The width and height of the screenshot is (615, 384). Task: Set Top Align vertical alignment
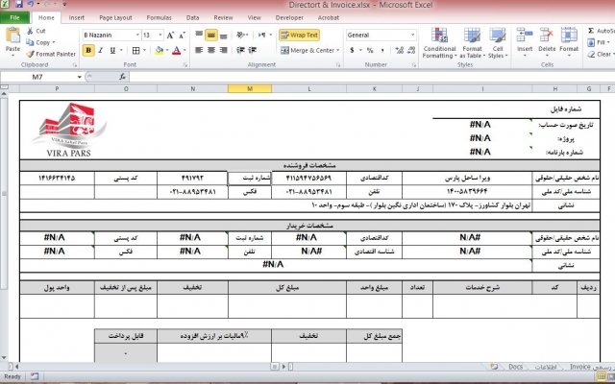199,35
